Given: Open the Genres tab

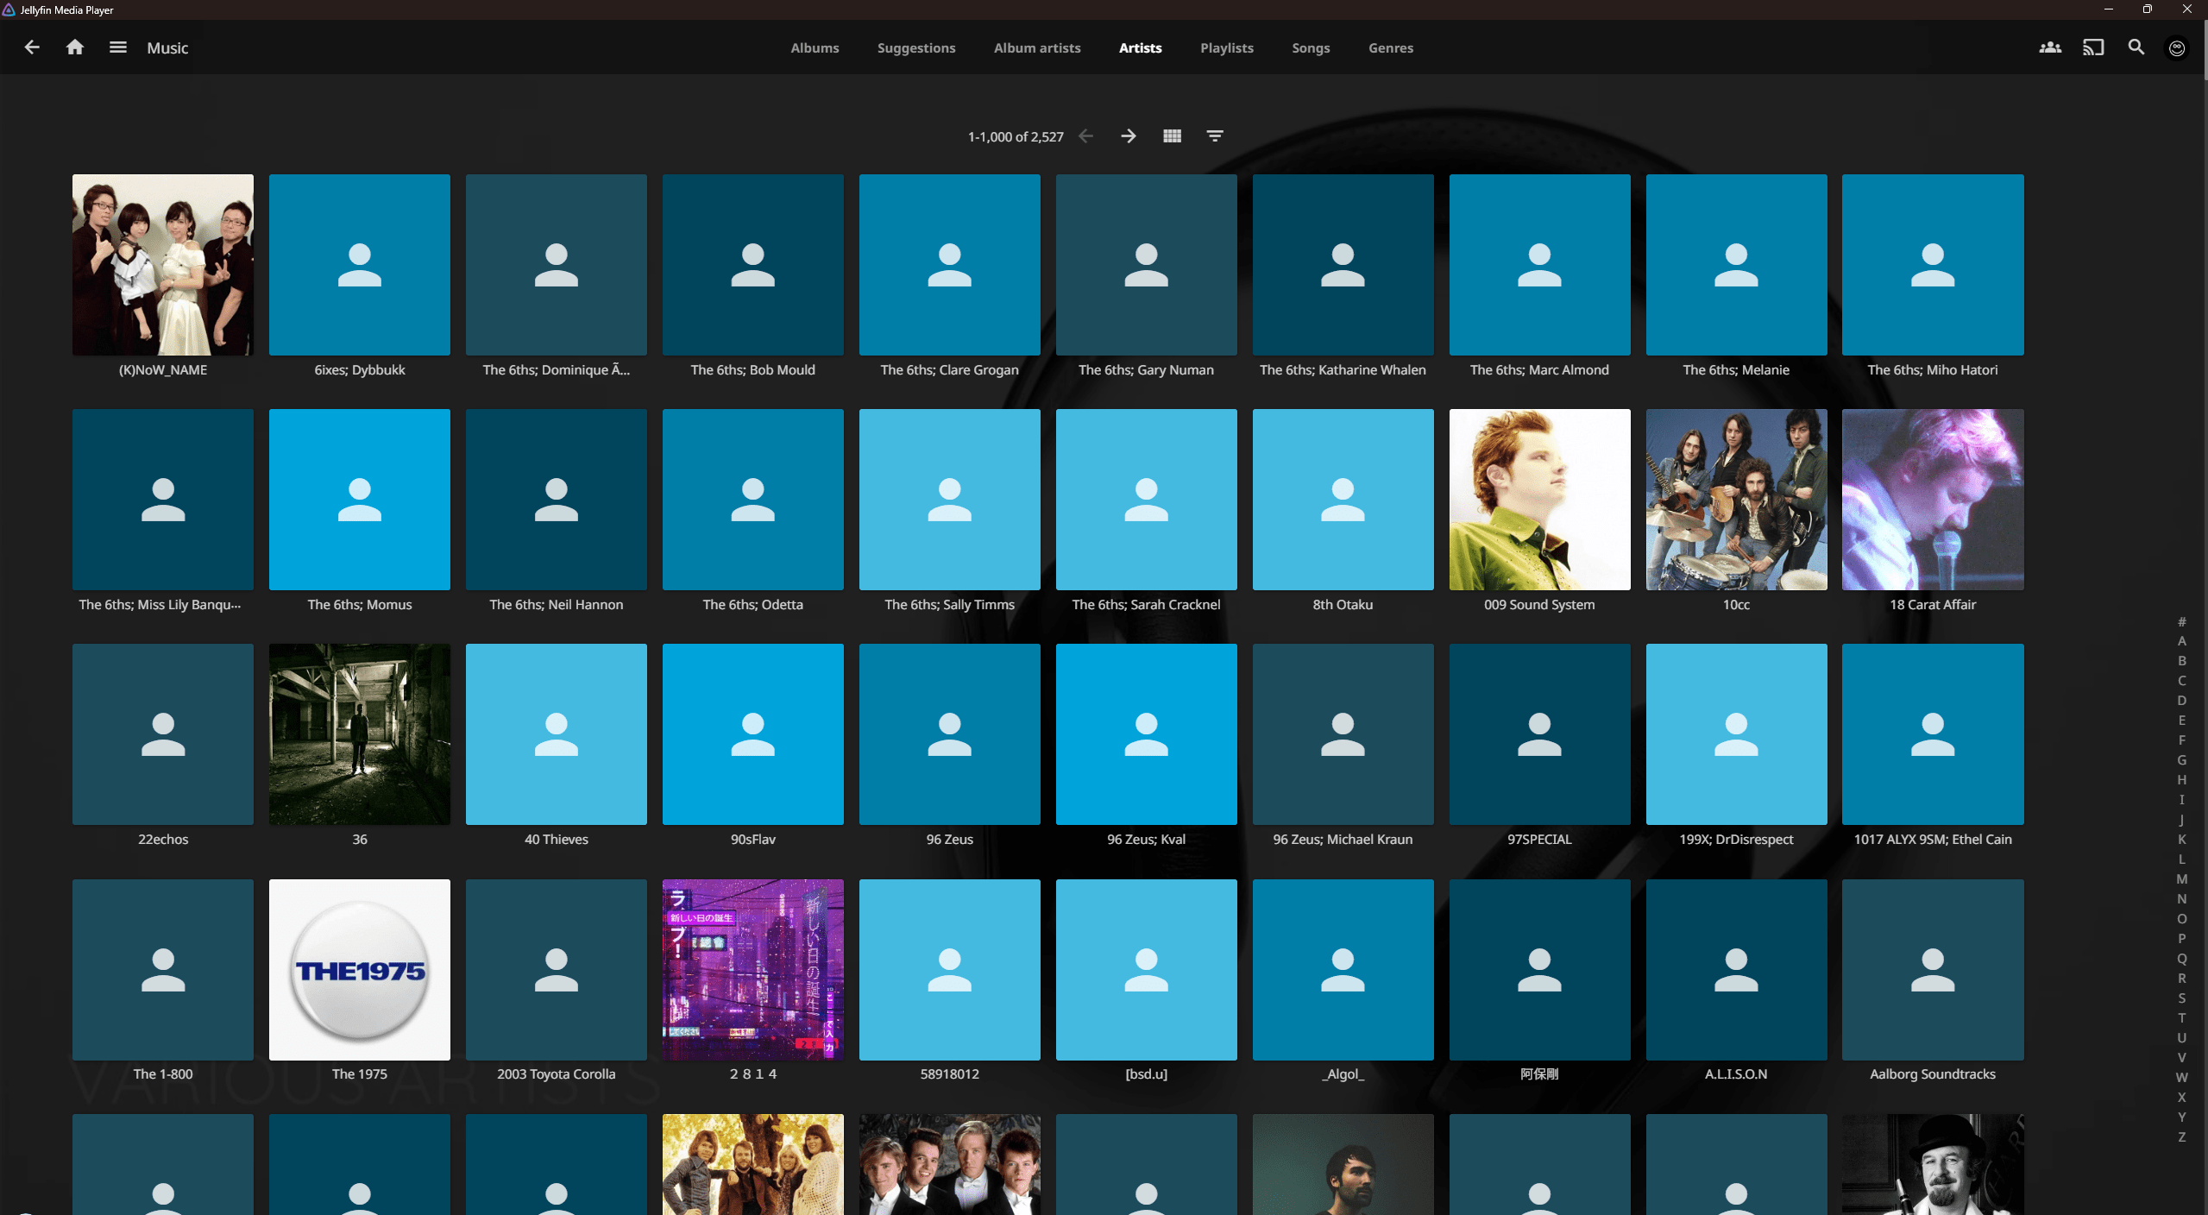Looking at the screenshot, I should 1390,48.
